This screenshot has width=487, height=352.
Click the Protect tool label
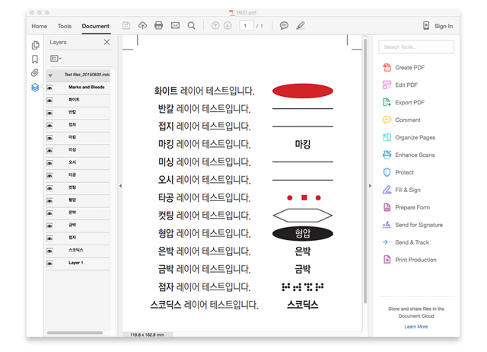click(404, 172)
